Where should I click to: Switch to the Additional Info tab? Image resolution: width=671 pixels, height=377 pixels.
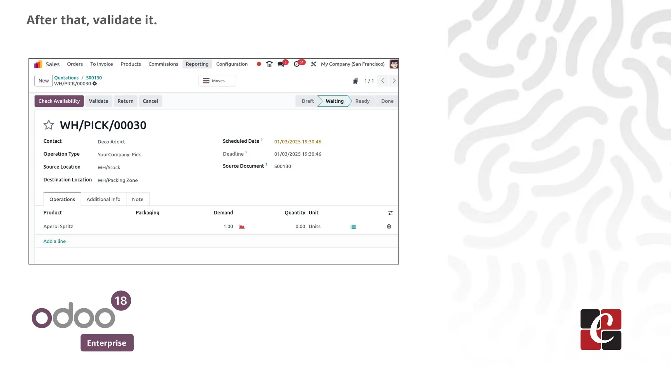[103, 199]
